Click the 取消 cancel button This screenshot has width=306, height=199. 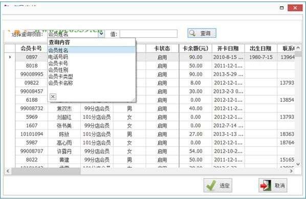[x=273, y=185]
